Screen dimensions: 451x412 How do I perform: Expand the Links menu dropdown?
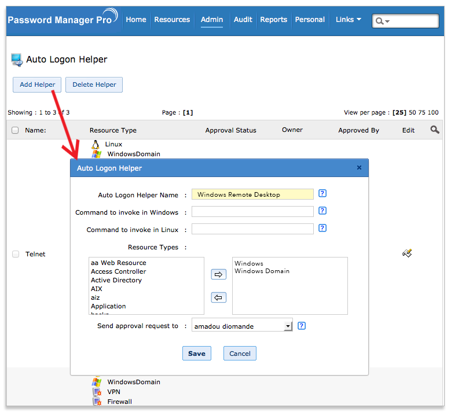coord(349,20)
